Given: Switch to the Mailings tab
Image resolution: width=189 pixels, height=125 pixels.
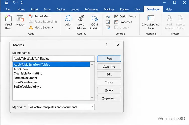Looking at the screenshot, I should 109,9.
